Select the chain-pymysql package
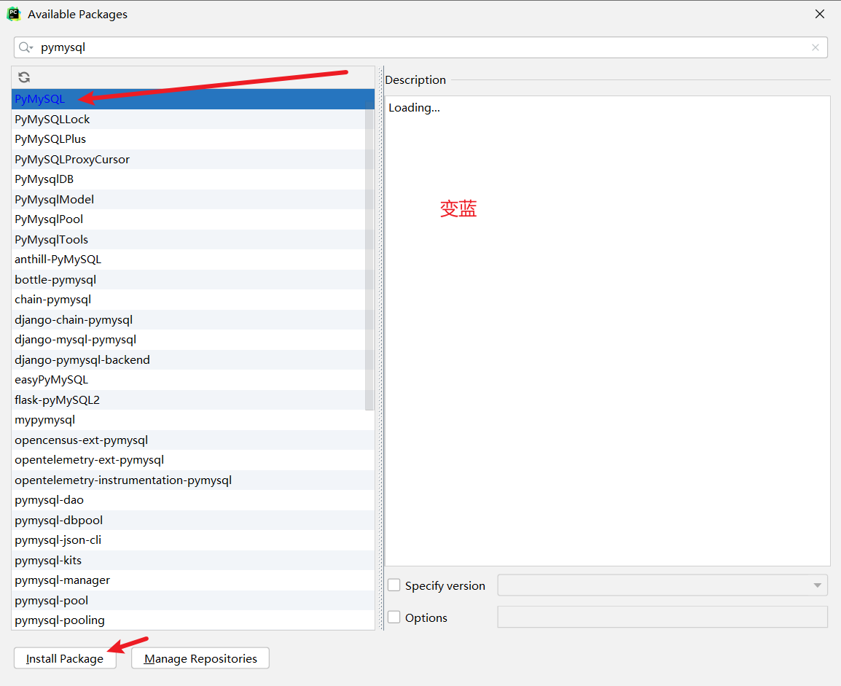This screenshot has height=686, width=841. click(193, 300)
